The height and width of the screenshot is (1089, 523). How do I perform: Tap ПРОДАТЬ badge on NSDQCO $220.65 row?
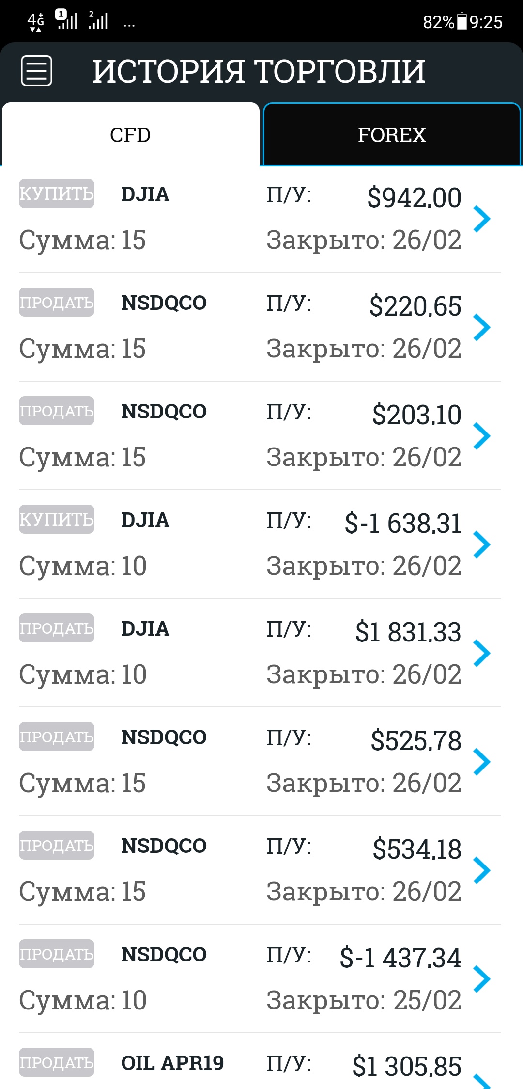pos(57,302)
